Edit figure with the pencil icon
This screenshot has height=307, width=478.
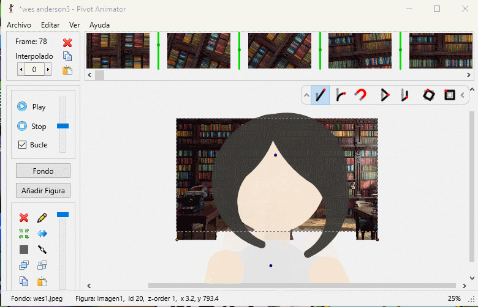tap(42, 218)
